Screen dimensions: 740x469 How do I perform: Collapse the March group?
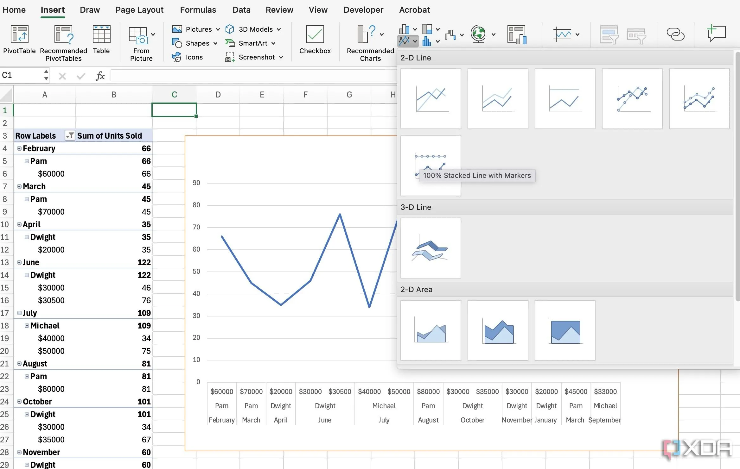click(x=19, y=186)
